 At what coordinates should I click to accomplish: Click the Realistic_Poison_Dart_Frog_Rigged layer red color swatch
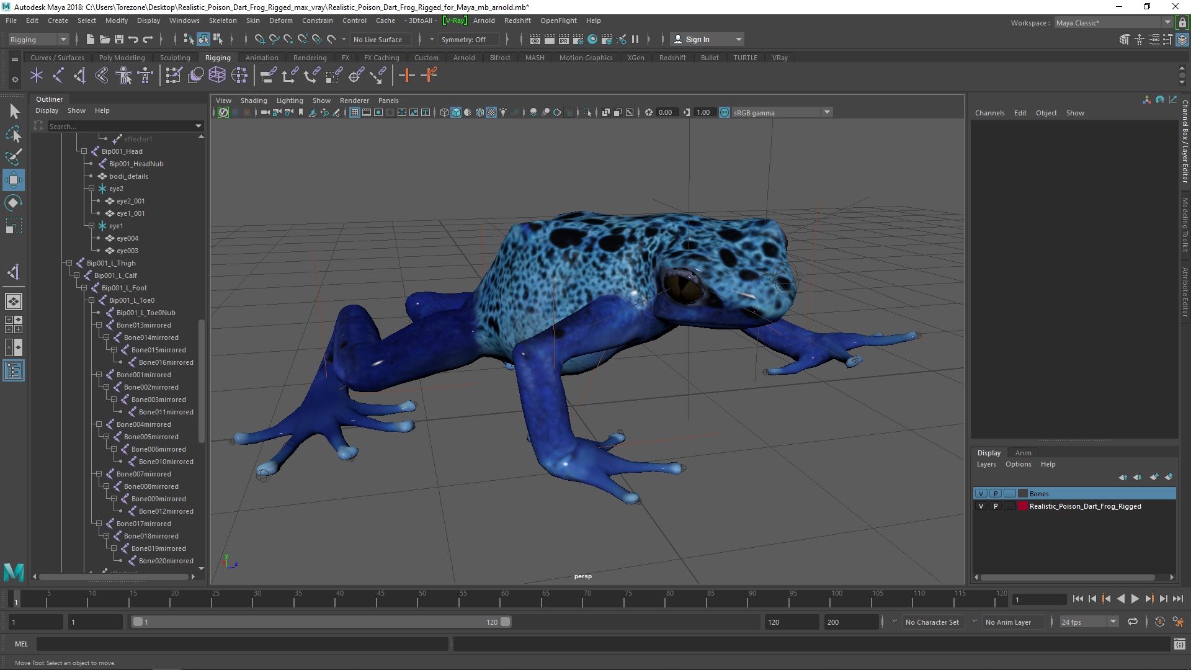pos(1022,506)
